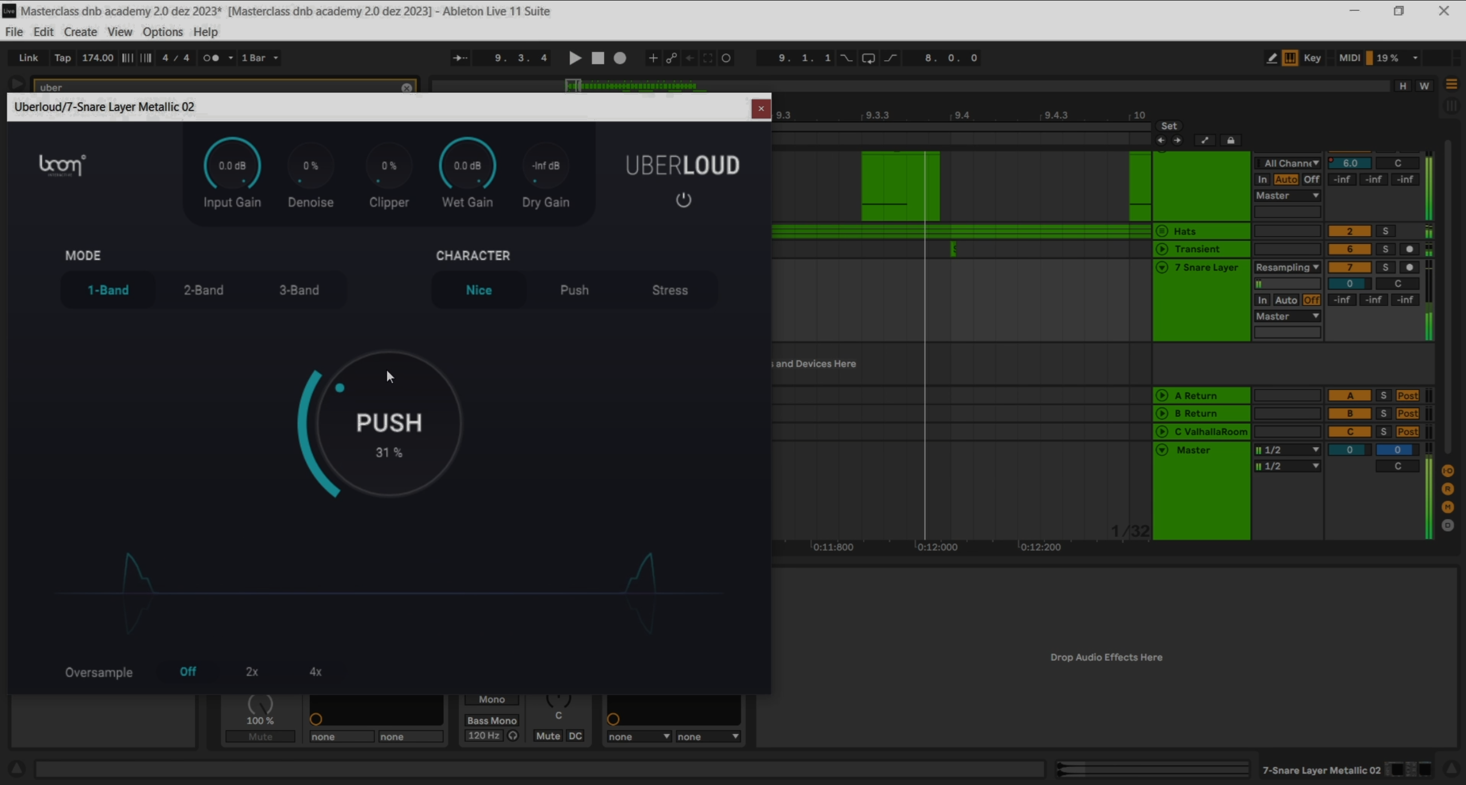Open the Master cue out 1/2 dropdown

pos(1288,450)
